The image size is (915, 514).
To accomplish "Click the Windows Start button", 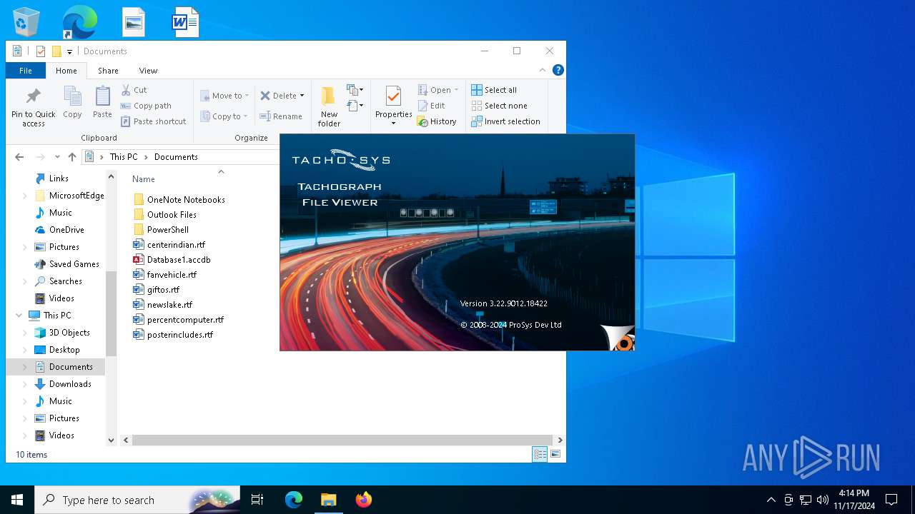I will click(17, 500).
